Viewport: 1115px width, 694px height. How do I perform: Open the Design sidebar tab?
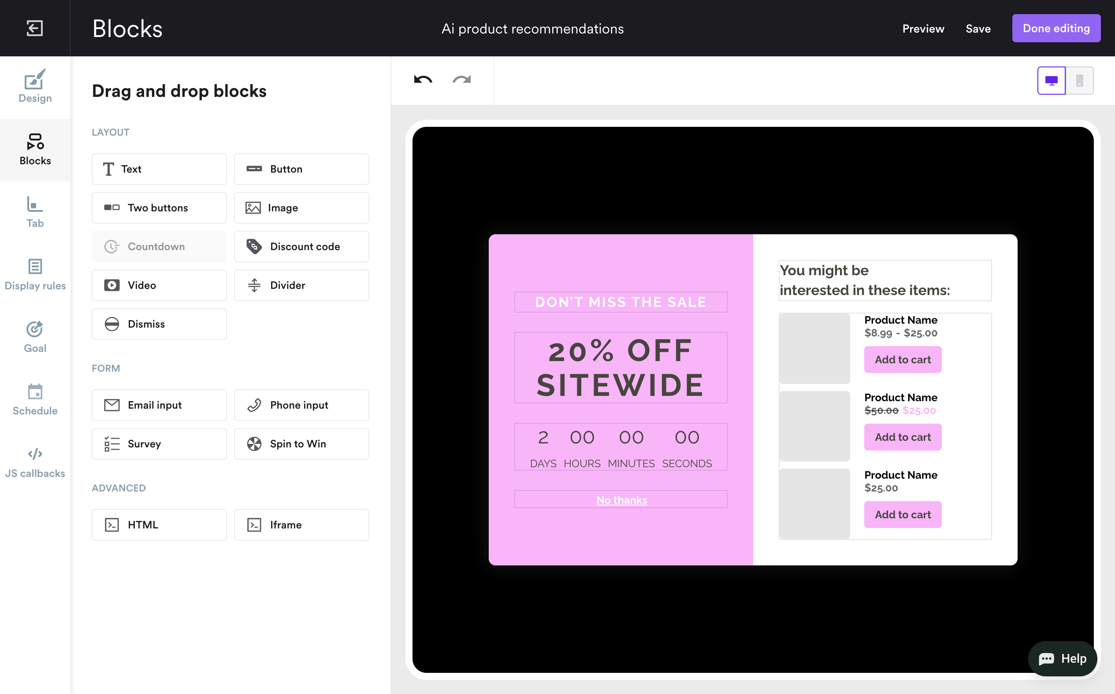[35, 87]
